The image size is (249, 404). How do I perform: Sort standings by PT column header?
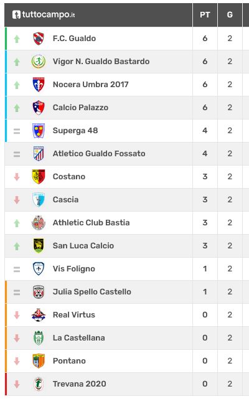point(205,15)
